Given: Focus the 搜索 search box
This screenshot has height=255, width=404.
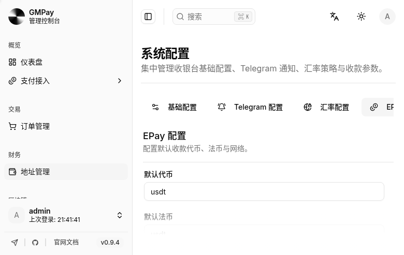Looking at the screenshot, I should pos(214,17).
